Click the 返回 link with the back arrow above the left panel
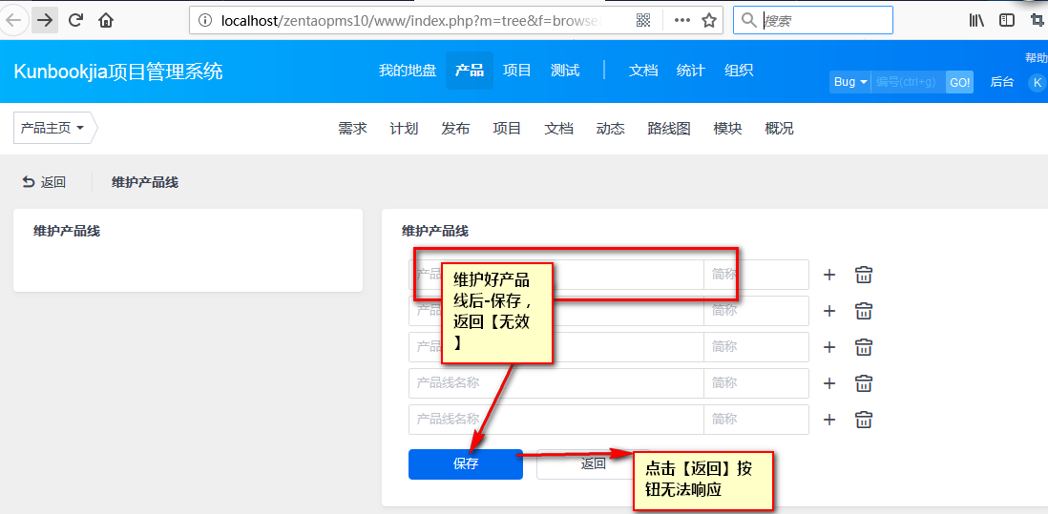This screenshot has height=514, width=1048. (x=44, y=182)
